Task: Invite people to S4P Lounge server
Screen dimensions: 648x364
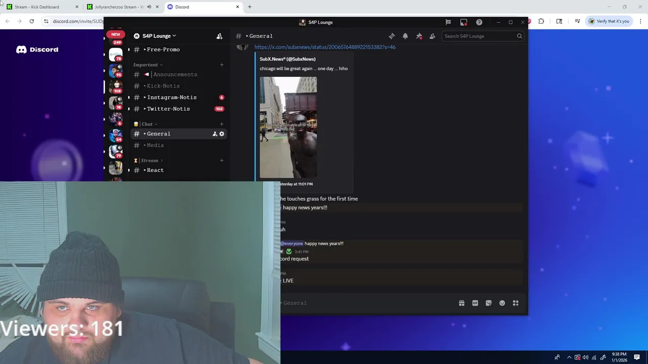Action: coord(219,36)
